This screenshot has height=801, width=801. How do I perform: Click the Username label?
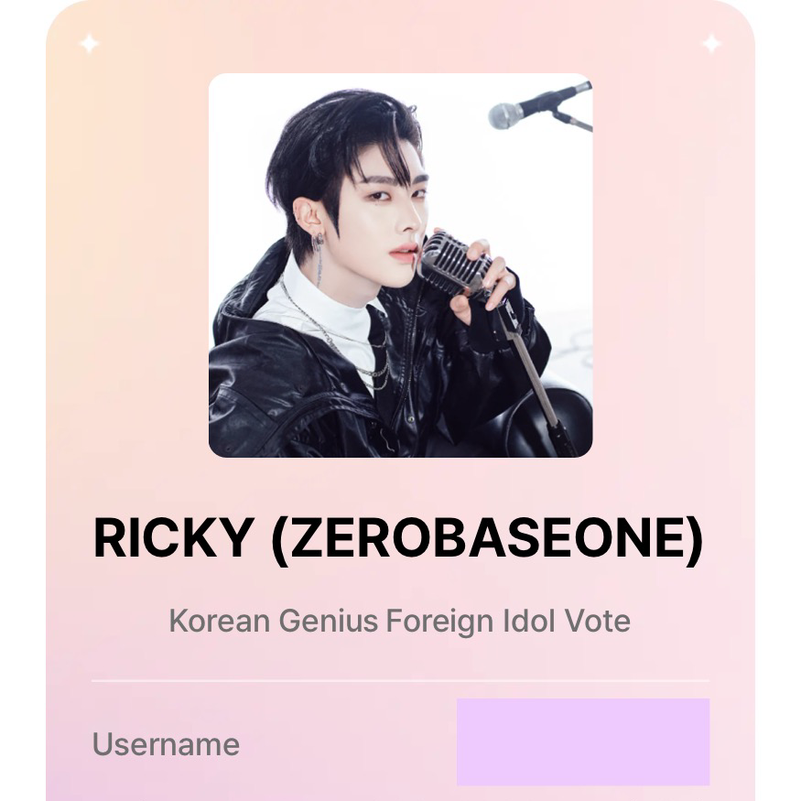(x=166, y=743)
